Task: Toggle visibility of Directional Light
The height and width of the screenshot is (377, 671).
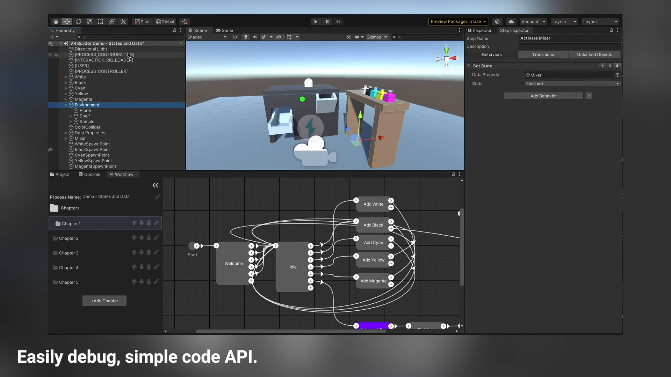Action: pos(50,49)
